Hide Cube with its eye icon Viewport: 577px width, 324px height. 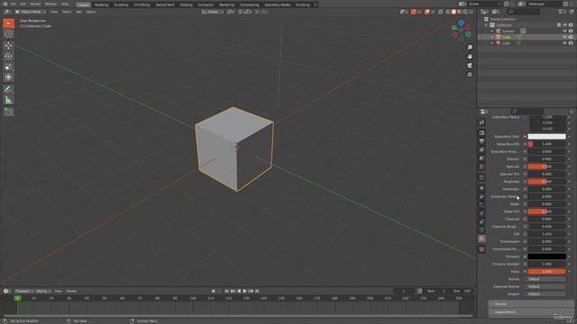tap(564, 37)
